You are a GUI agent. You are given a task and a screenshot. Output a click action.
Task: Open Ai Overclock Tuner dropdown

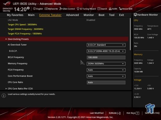[106, 45]
